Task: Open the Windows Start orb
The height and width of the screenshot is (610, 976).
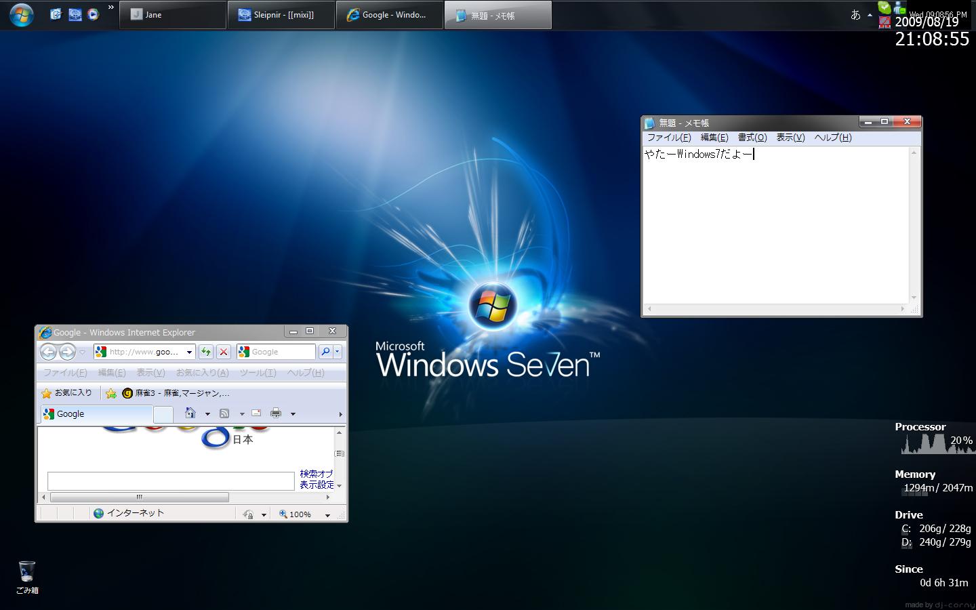Action: (x=21, y=14)
